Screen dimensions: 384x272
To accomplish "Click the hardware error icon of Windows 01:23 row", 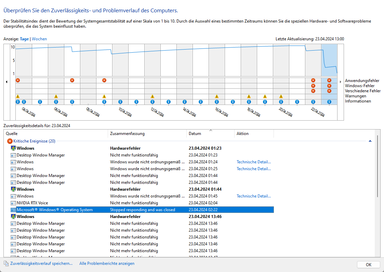I will pyautogui.click(x=13, y=148).
